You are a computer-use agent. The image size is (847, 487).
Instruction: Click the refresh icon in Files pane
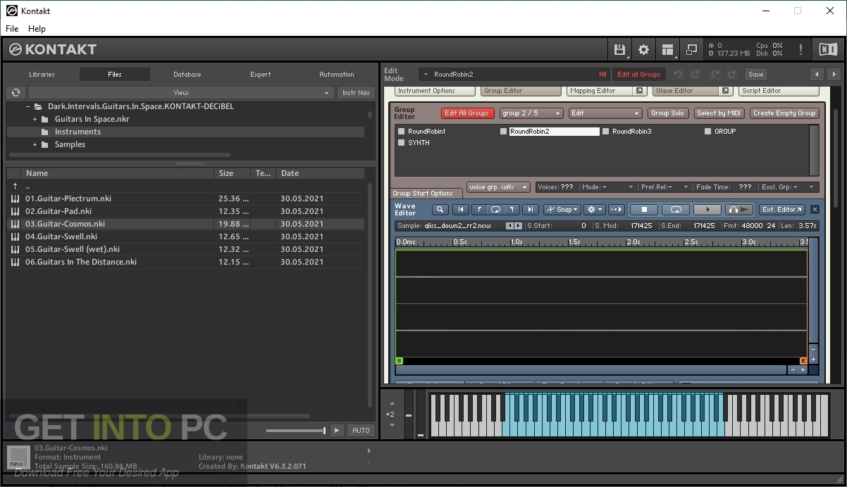[16, 92]
